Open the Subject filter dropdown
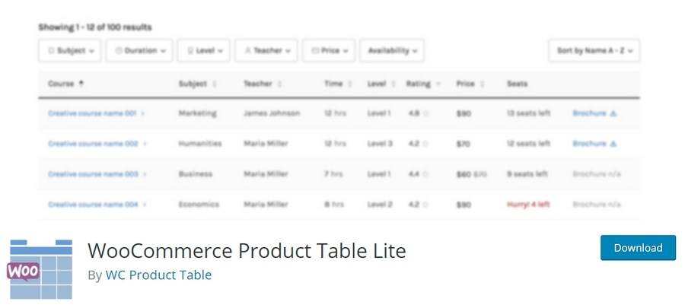The height and width of the screenshot is (308, 685). point(70,51)
